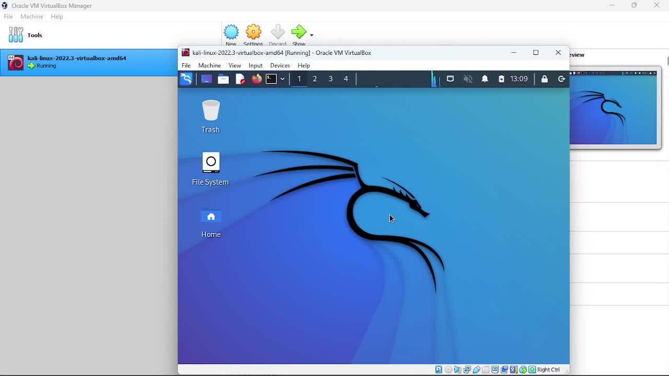This screenshot has width=669, height=376.
Task: Close the Kali VM window
Action: (x=558, y=53)
